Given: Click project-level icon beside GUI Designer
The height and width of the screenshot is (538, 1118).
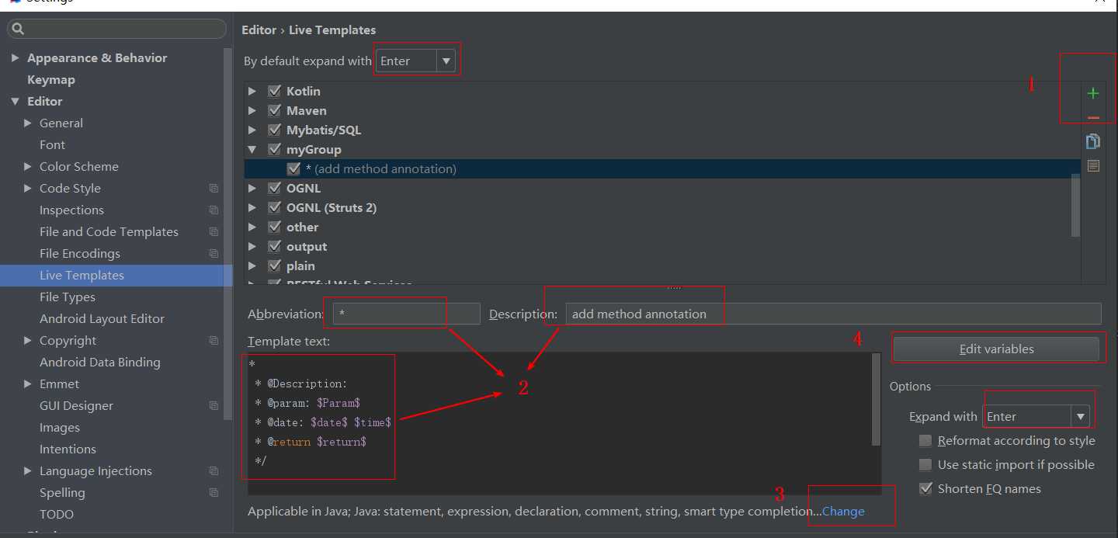Looking at the screenshot, I should pos(214,406).
